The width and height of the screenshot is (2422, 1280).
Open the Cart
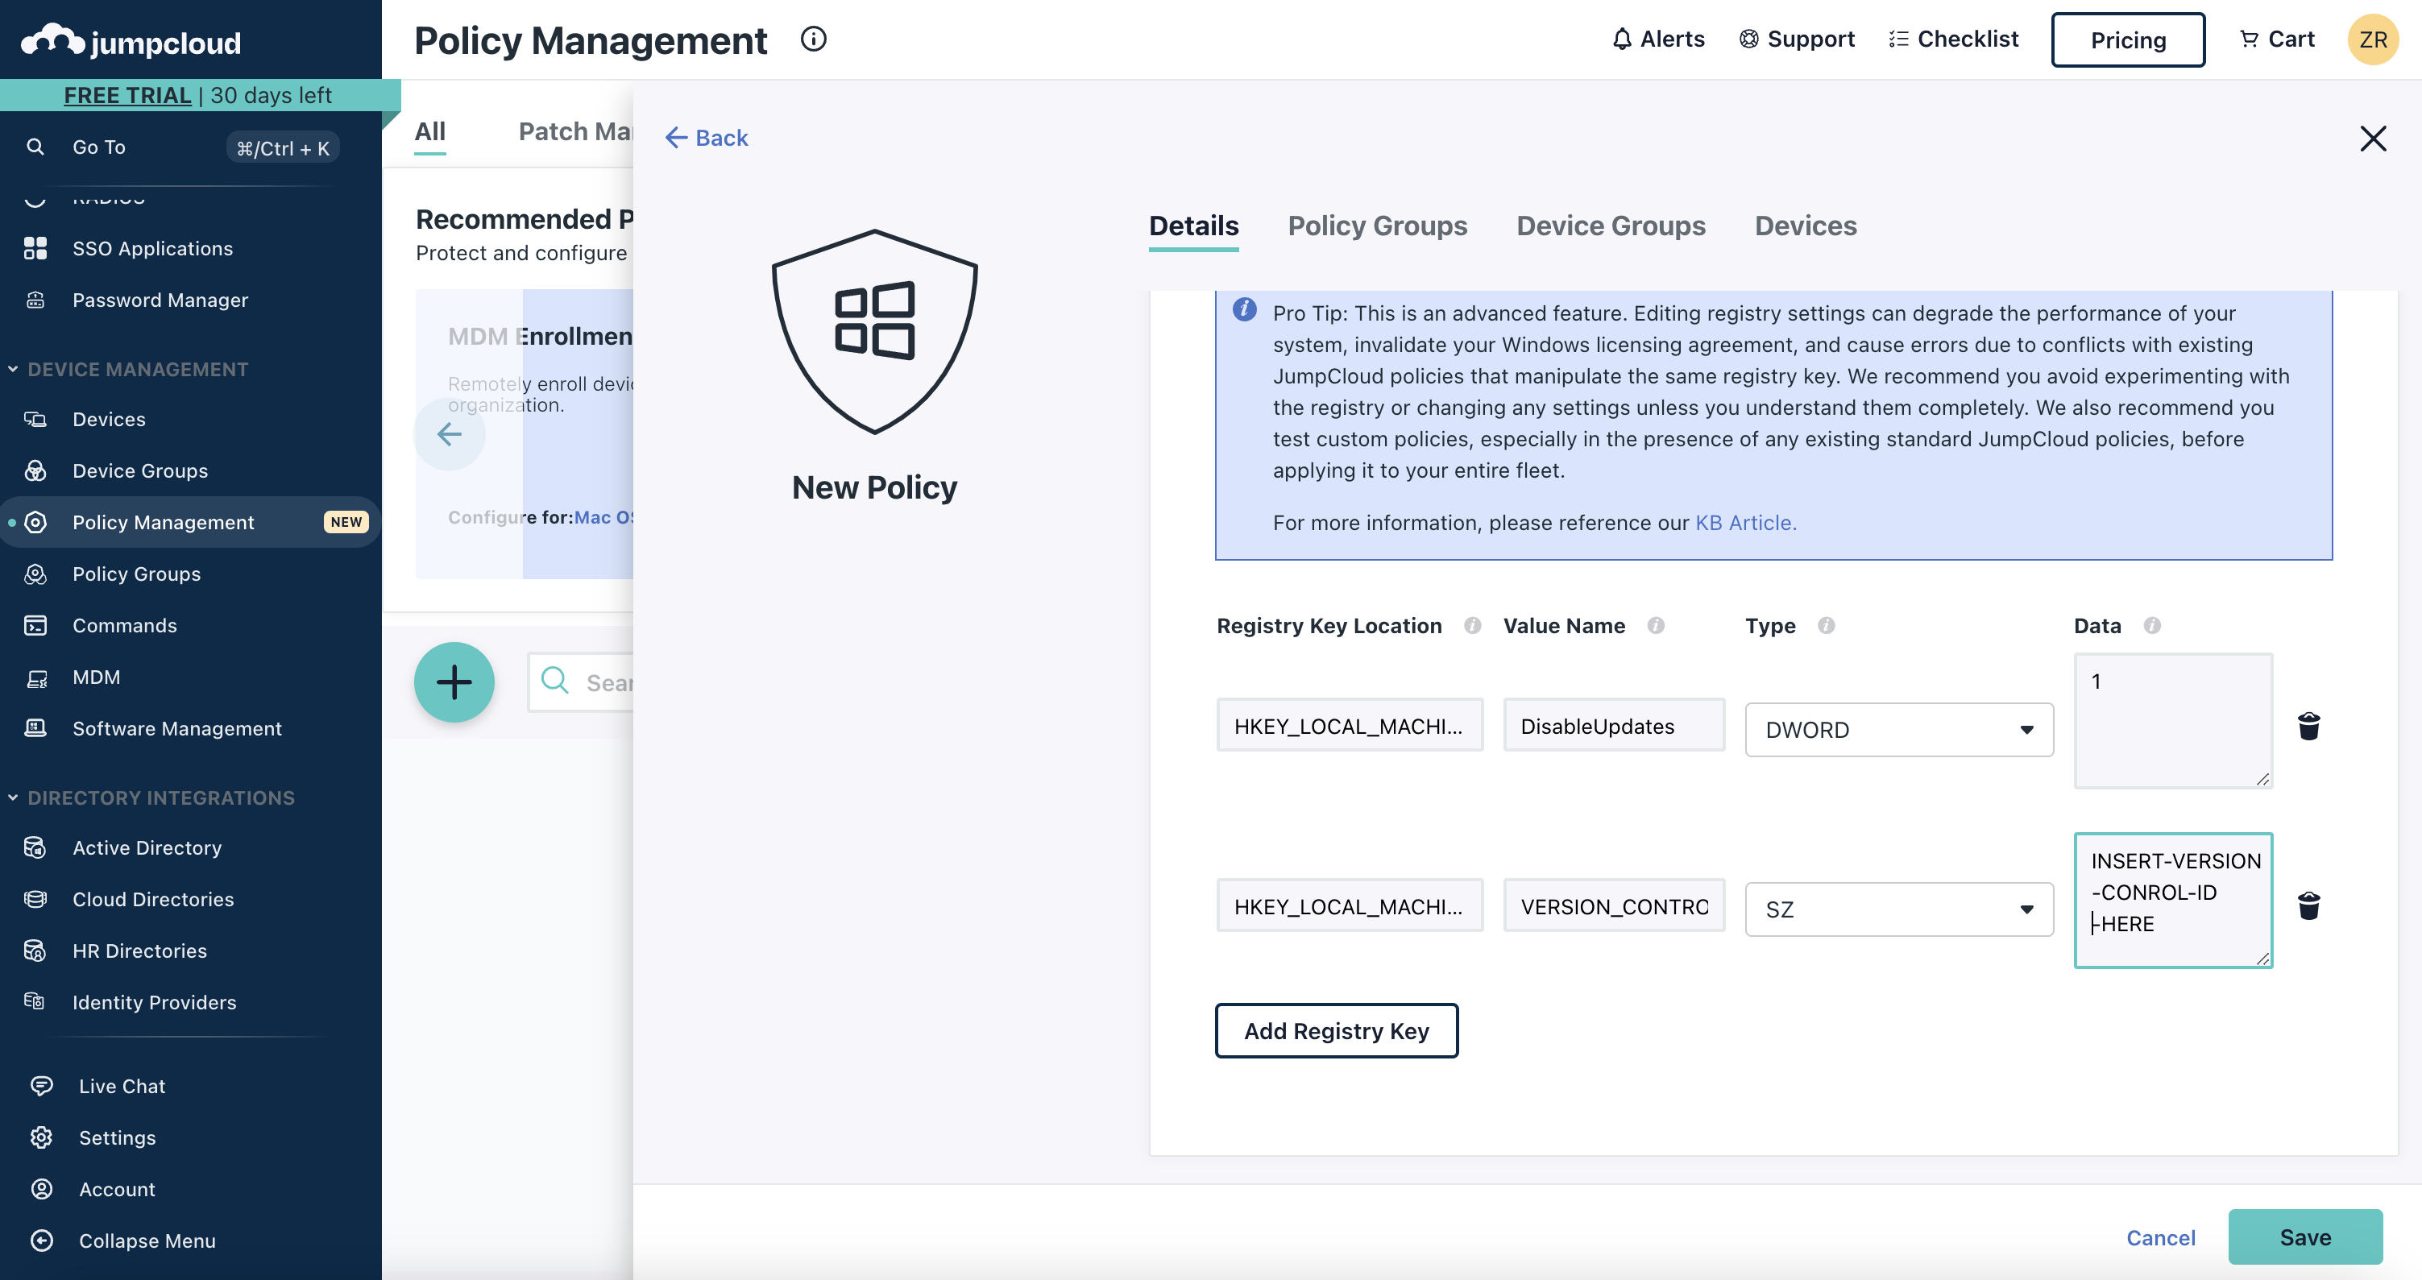2276,39
